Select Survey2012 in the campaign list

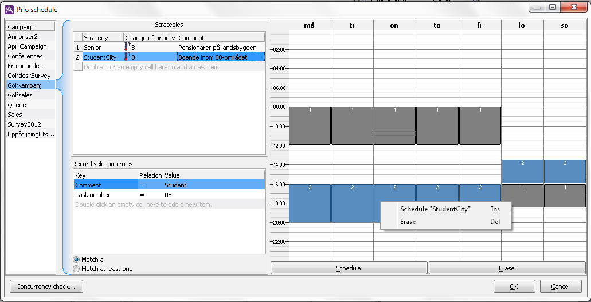pyautogui.click(x=24, y=124)
